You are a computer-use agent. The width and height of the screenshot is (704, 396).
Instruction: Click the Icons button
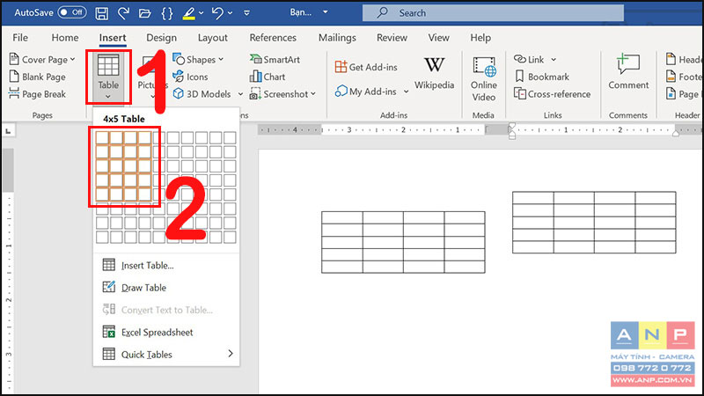[190, 77]
